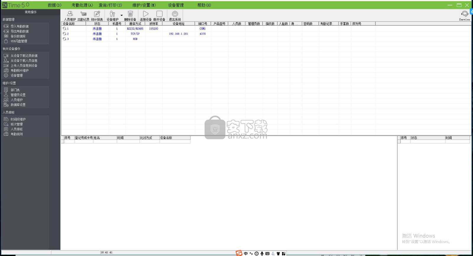The image size is (473, 256).
Task: Click the 登记号或卡号 column header
Action: (84, 138)
